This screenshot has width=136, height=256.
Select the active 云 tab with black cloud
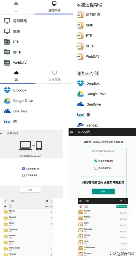point(16,76)
